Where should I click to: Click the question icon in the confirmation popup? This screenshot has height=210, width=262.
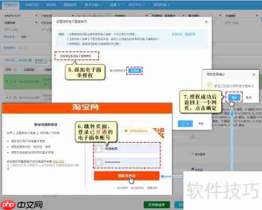tap(209, 86)
